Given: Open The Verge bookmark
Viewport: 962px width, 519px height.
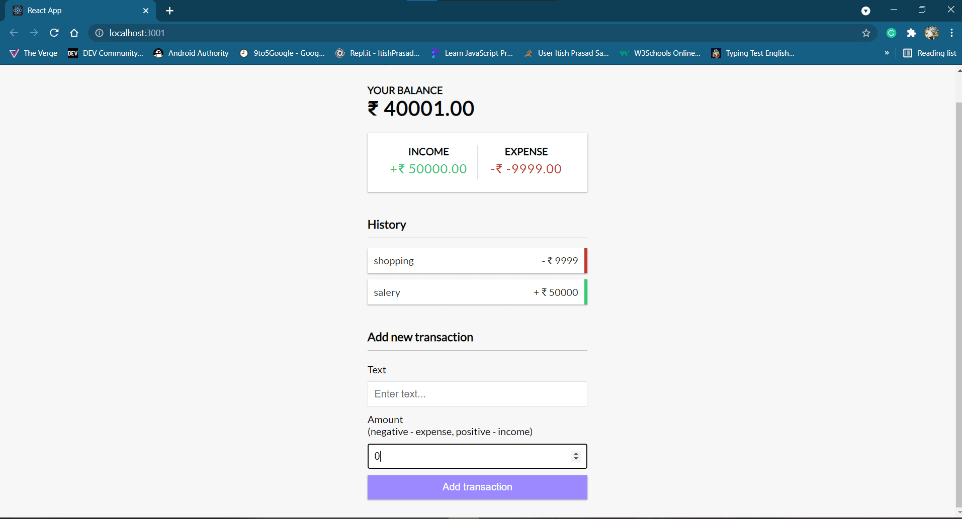Looking at the screenshot, I should (34, 53).
